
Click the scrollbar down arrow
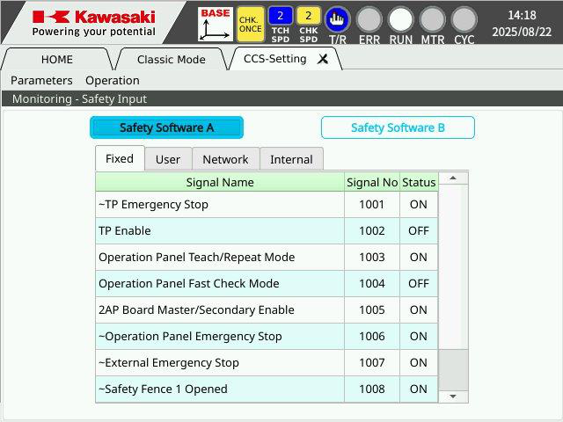pyautogui.click(x=453, y=397)
